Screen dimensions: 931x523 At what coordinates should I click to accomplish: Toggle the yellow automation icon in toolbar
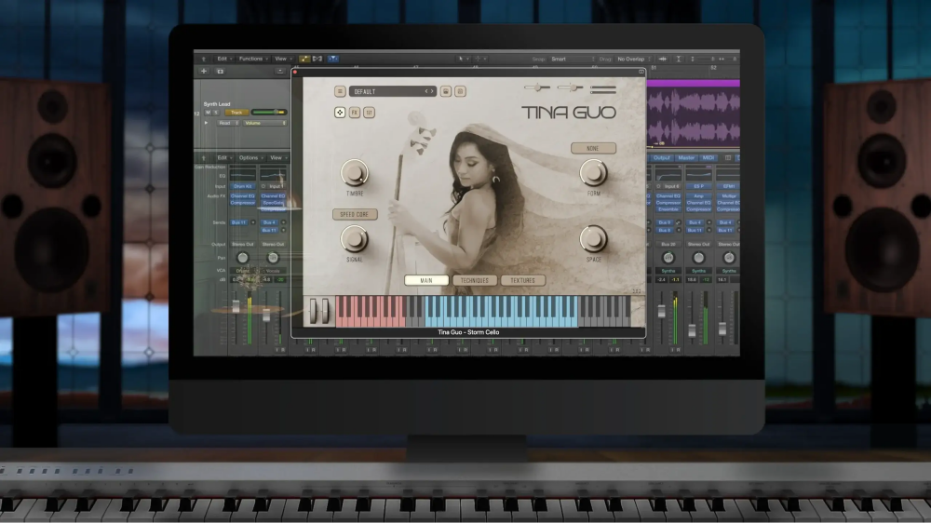[304, 59]
